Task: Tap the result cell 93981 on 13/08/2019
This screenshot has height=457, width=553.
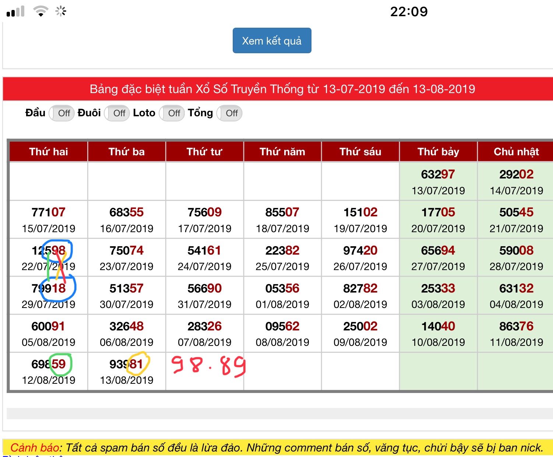Action: pyautogui.click(x=126, y=371)
